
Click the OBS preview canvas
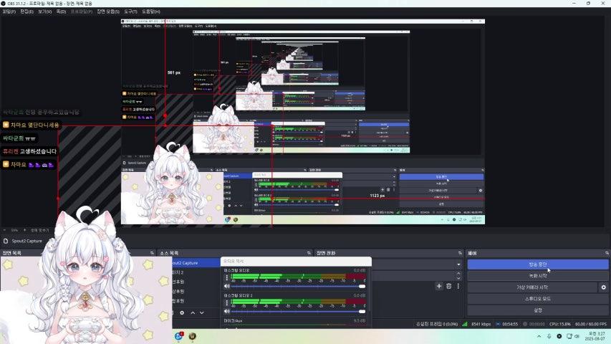(303, 122)
